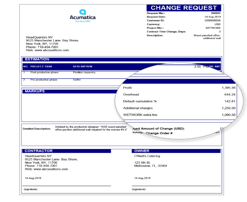This screenshot has width=247, height=202.
Task: Click the Change Order # label
Action: [159, 133]
